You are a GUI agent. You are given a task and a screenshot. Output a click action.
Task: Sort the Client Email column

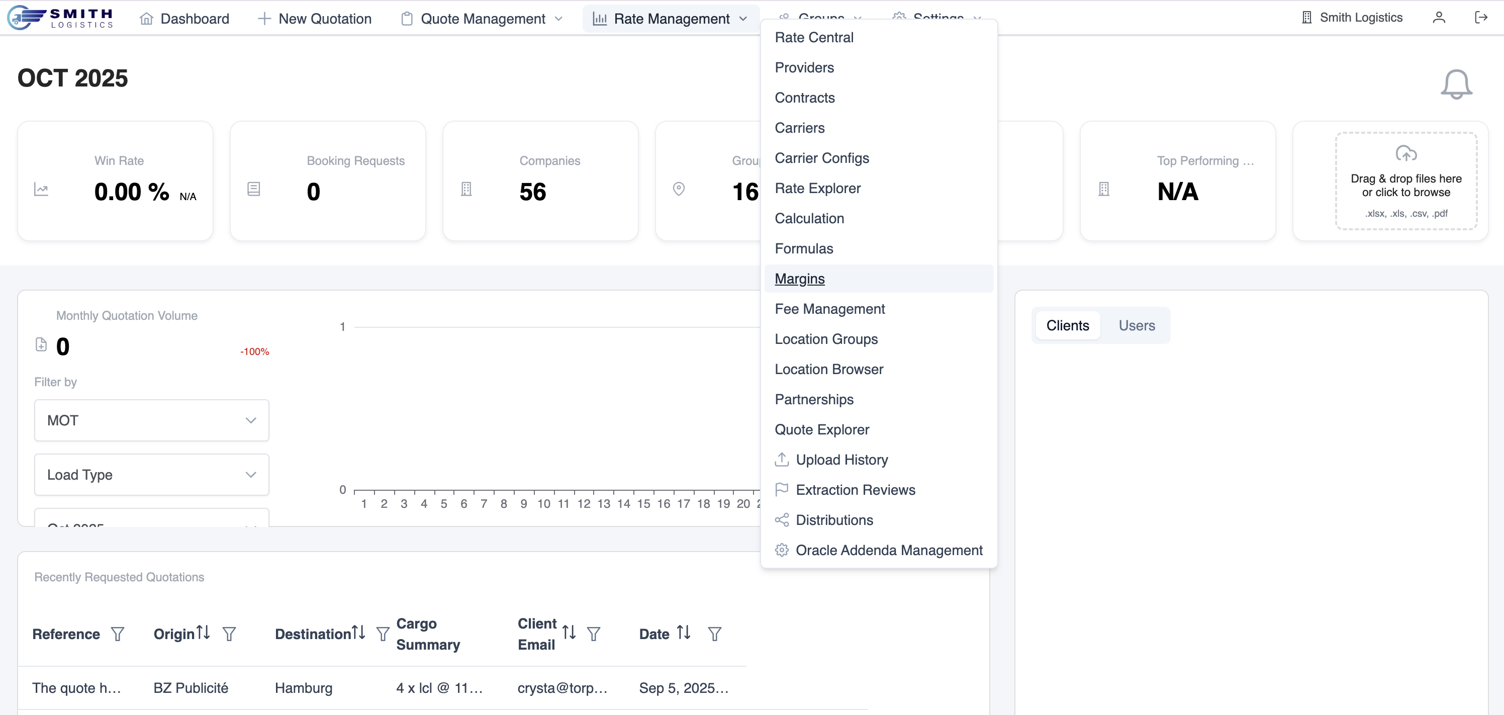569,633
